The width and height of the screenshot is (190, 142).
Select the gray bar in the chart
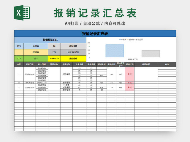pos(151,54)
